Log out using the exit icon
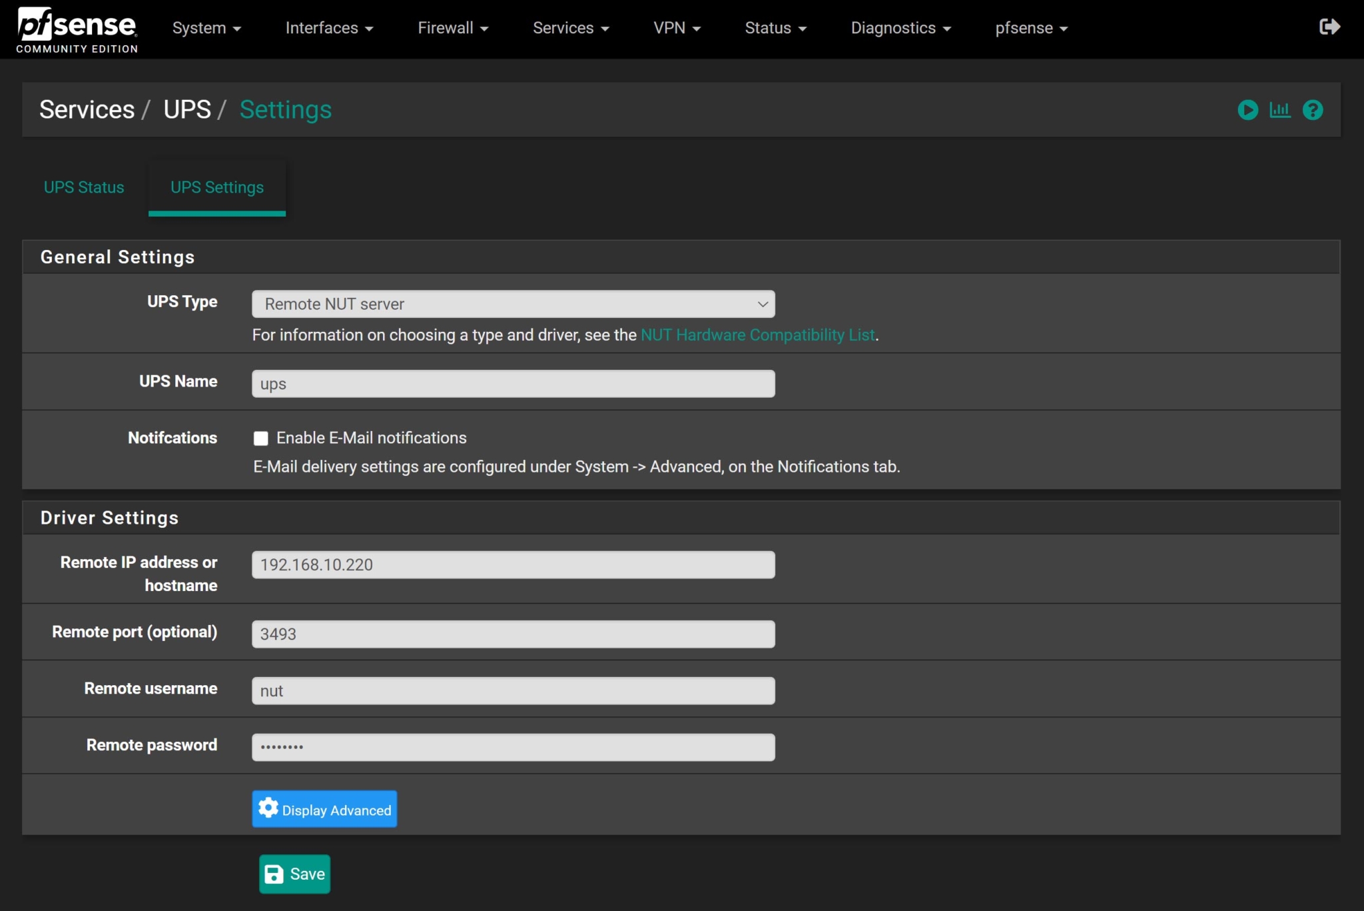The width and height of the screenshot is (1364, 911). [1329, 27]
